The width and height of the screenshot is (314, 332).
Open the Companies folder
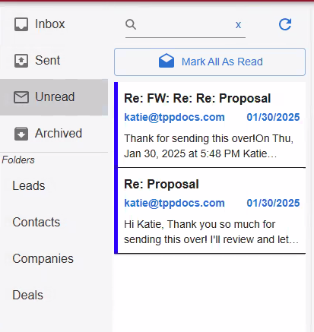click(43, 259)
